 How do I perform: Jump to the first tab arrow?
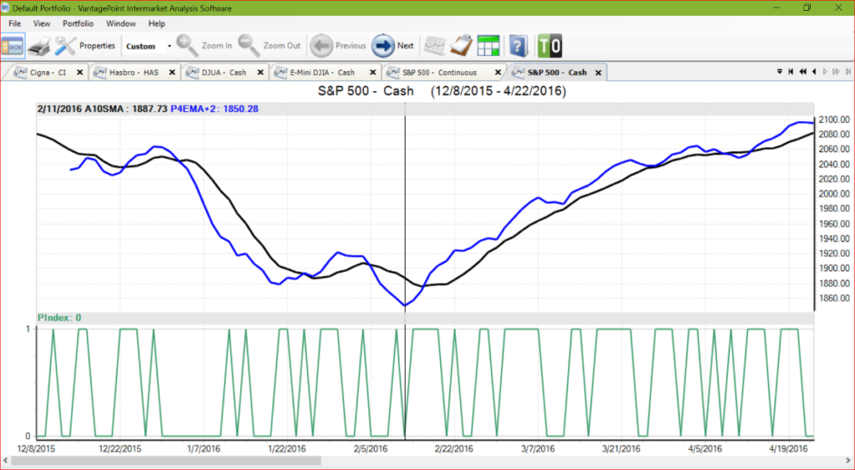(x=791, y=72)
